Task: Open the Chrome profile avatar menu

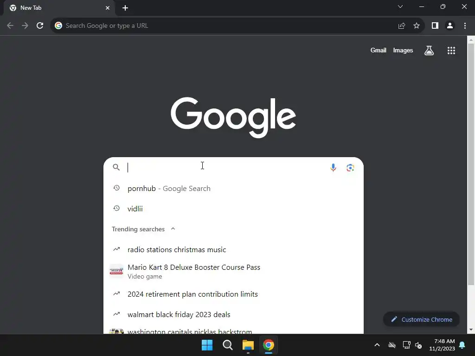Action: [450, 26]
